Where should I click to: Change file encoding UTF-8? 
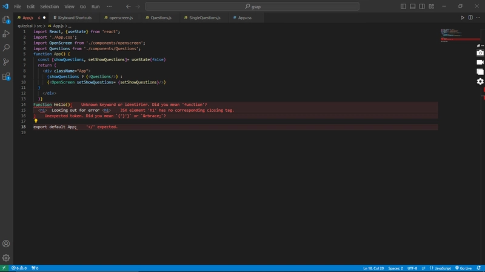tap(412, 268)
